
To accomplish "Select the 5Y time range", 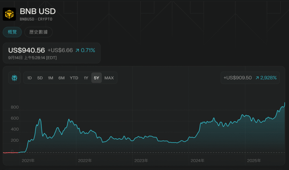I will [x=97, y=78].
